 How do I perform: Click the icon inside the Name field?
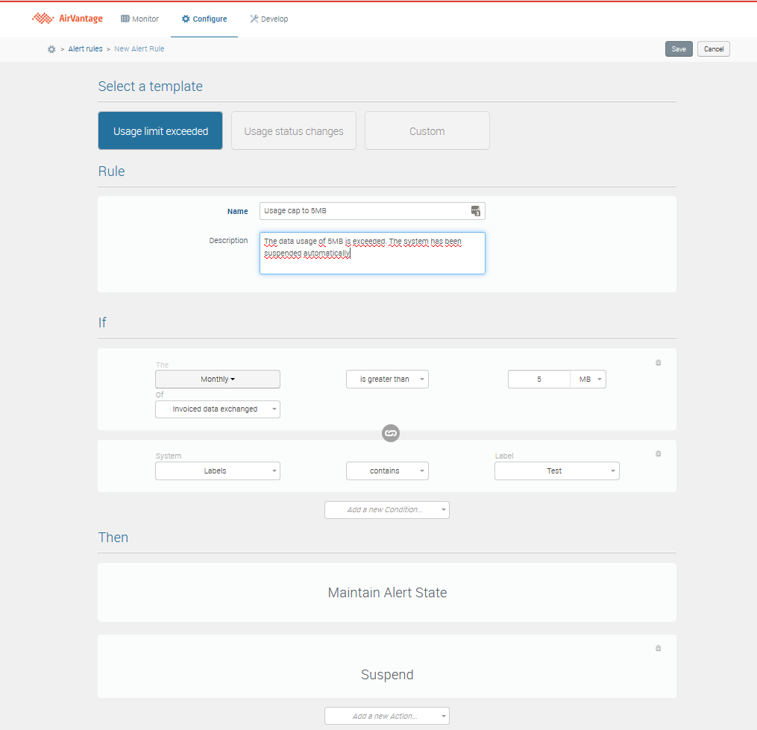click(x=475, y=211)
